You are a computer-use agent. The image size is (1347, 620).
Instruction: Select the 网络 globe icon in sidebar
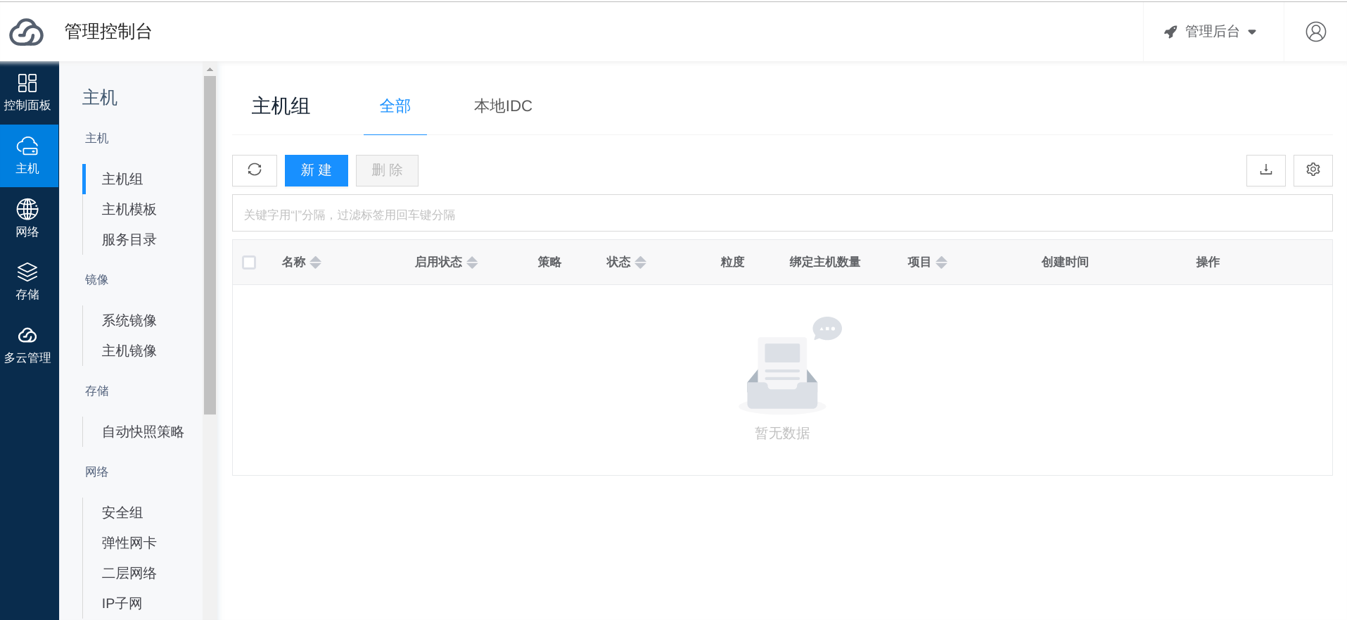[27, 210]
